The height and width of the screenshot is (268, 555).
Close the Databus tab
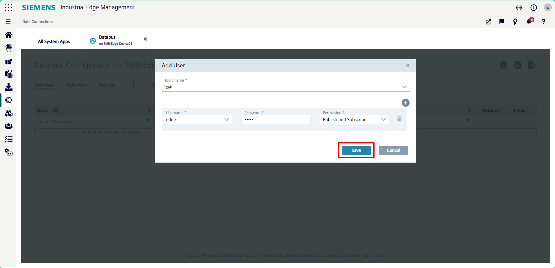145,39
